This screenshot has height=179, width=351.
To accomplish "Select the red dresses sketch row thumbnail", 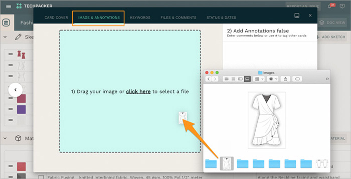I will click(21, 54).
